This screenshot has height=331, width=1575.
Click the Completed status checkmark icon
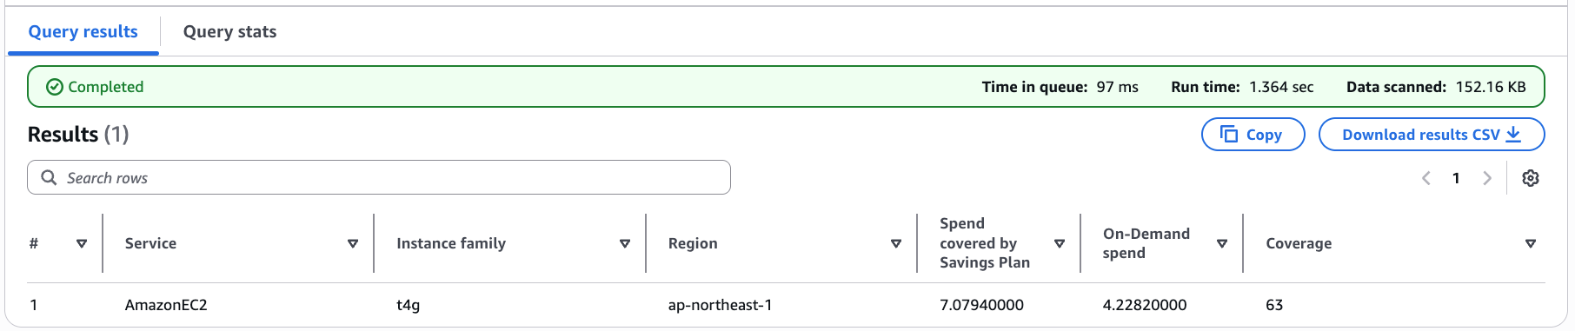point(55,87)
